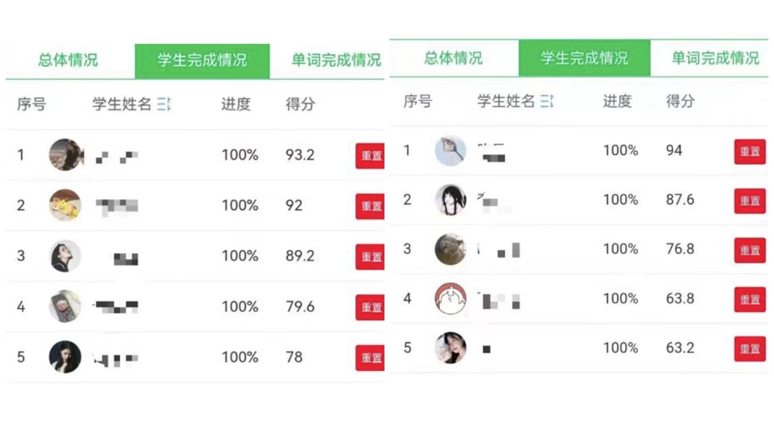Image resolution: width=774 pixels, height=435 pixels.
Task: Click the avatar of the student scoring 79.6
Action: click(x=66, y=307)
